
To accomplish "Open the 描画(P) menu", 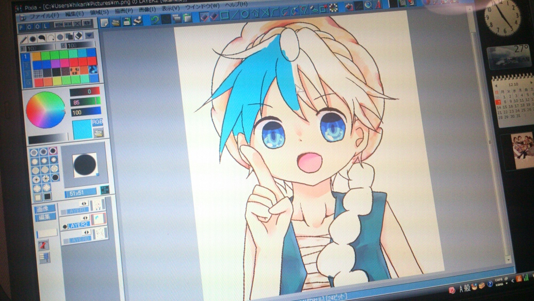I will (x=124, y=11).
